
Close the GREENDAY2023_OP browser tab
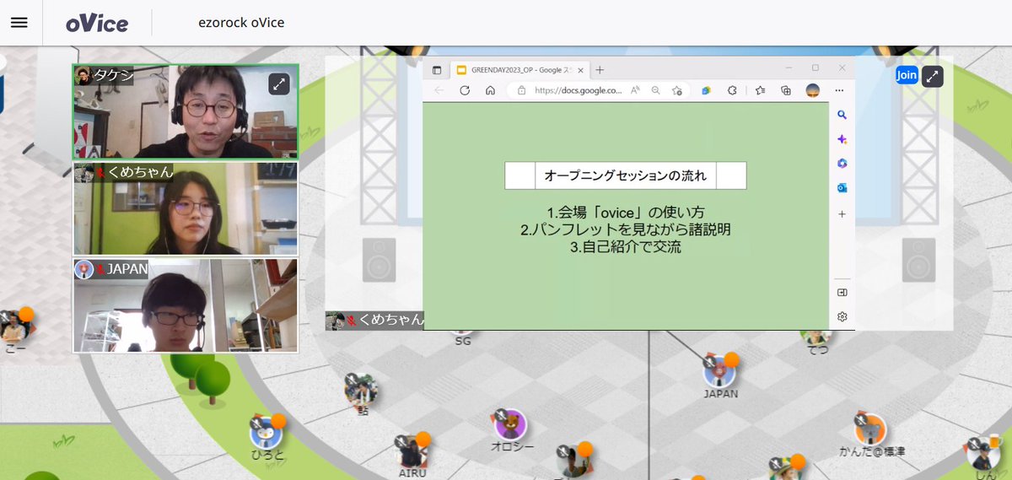coord(579,69)
